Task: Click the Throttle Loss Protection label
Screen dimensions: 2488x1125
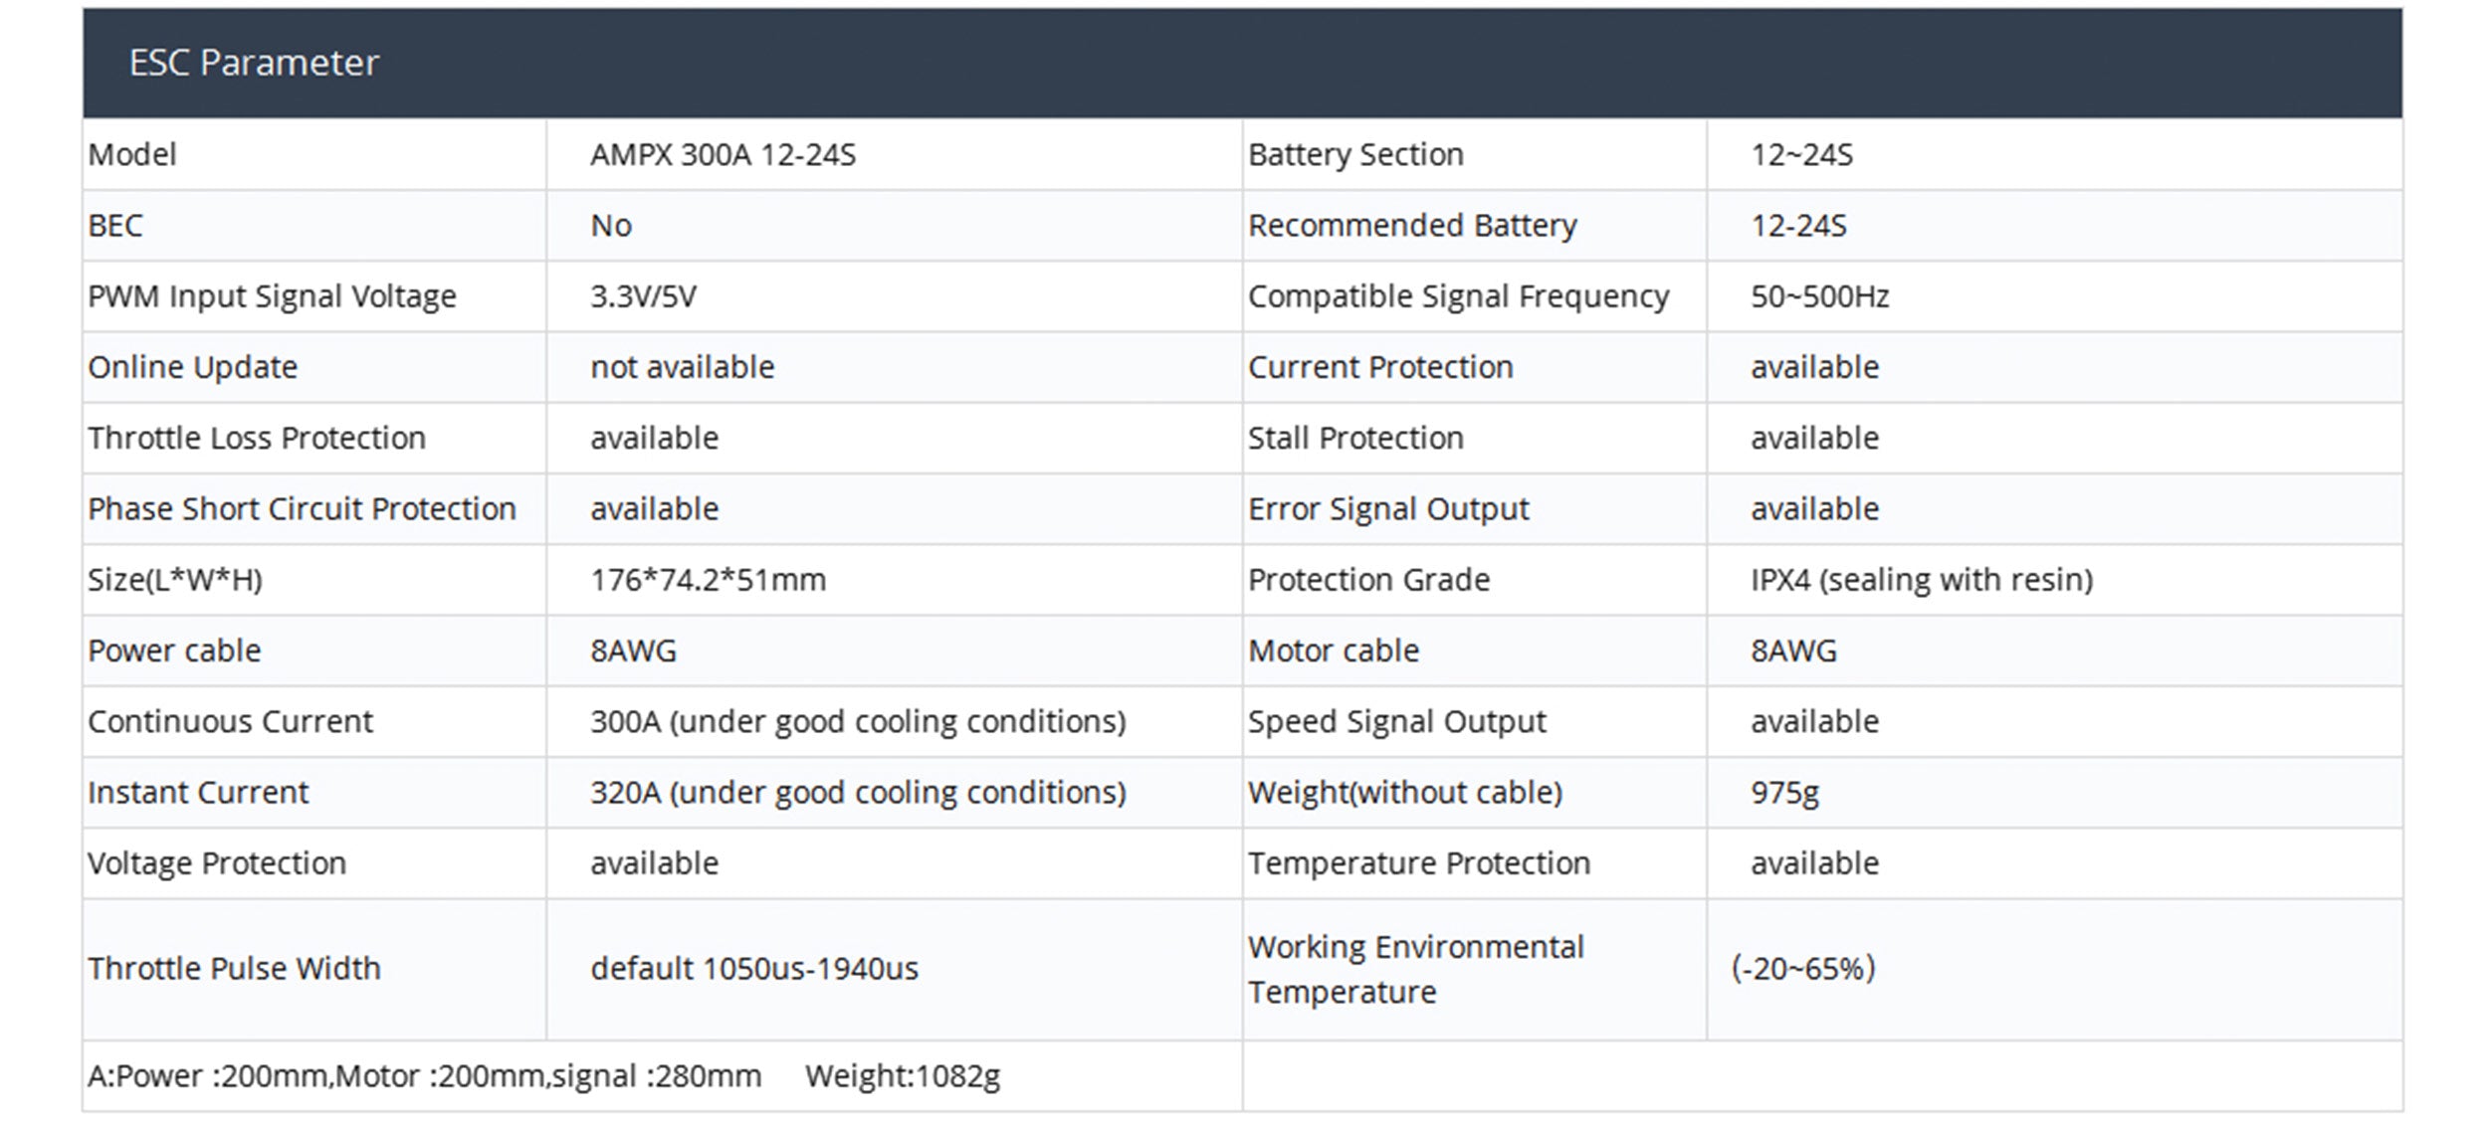Action: click(x=257, y=438)
